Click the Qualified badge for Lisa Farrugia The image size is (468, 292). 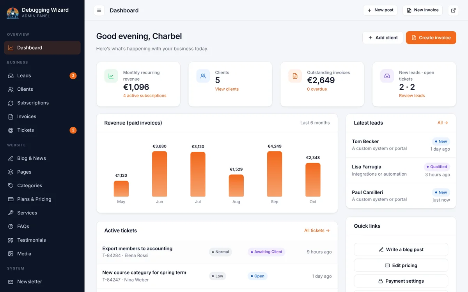437,167
